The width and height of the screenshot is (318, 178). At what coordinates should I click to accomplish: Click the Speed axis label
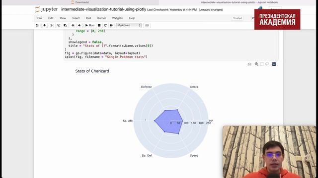[194, 156]
